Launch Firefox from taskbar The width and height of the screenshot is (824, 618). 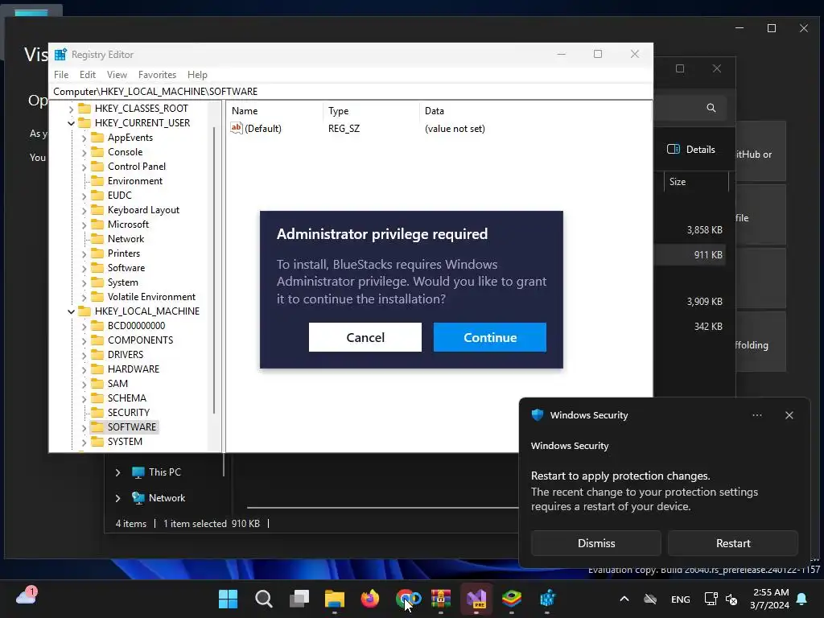[x=370, y=599]
